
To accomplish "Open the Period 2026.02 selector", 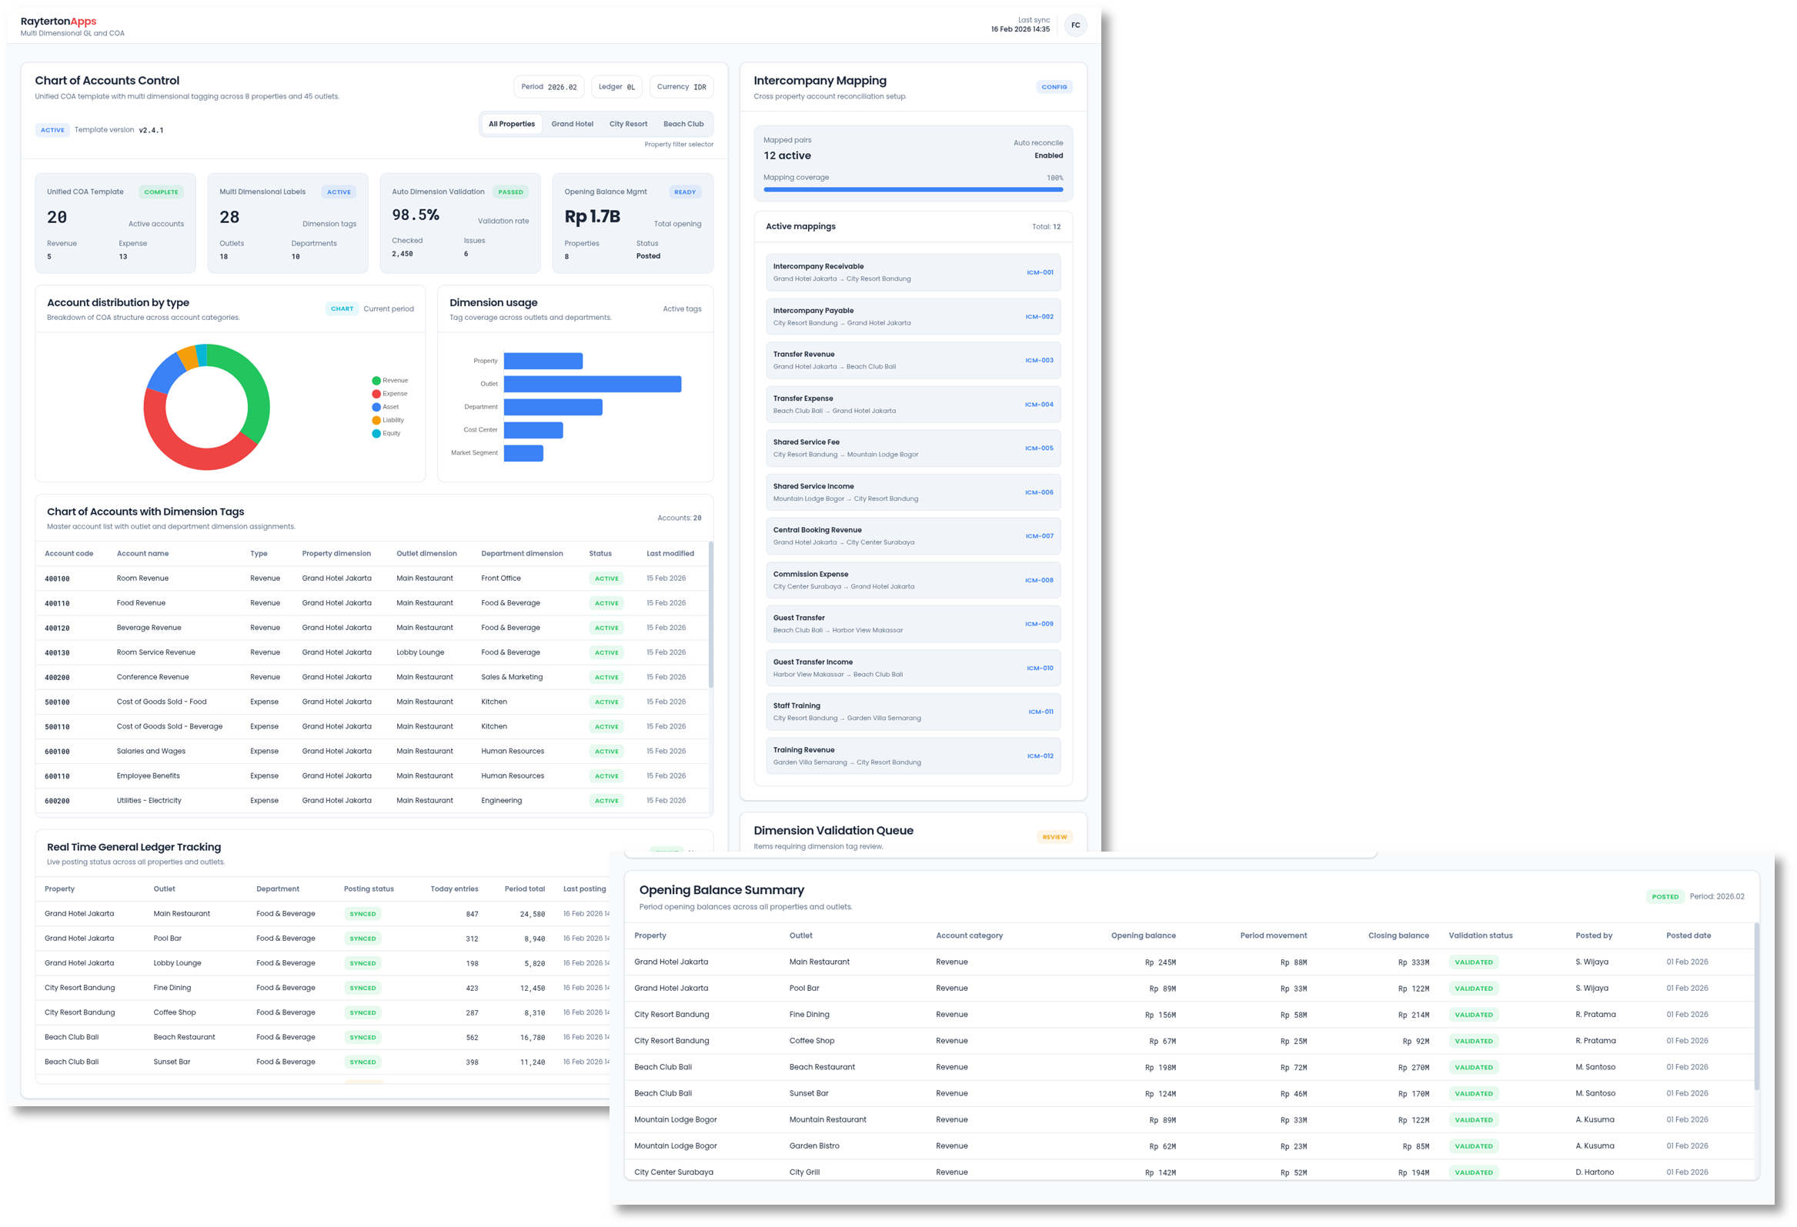I will (549, 88).
